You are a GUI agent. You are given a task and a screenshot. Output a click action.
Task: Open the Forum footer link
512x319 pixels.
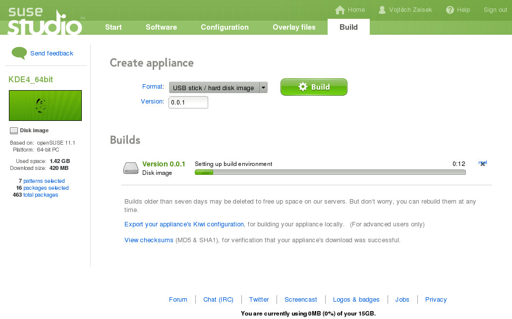(178, 299)
